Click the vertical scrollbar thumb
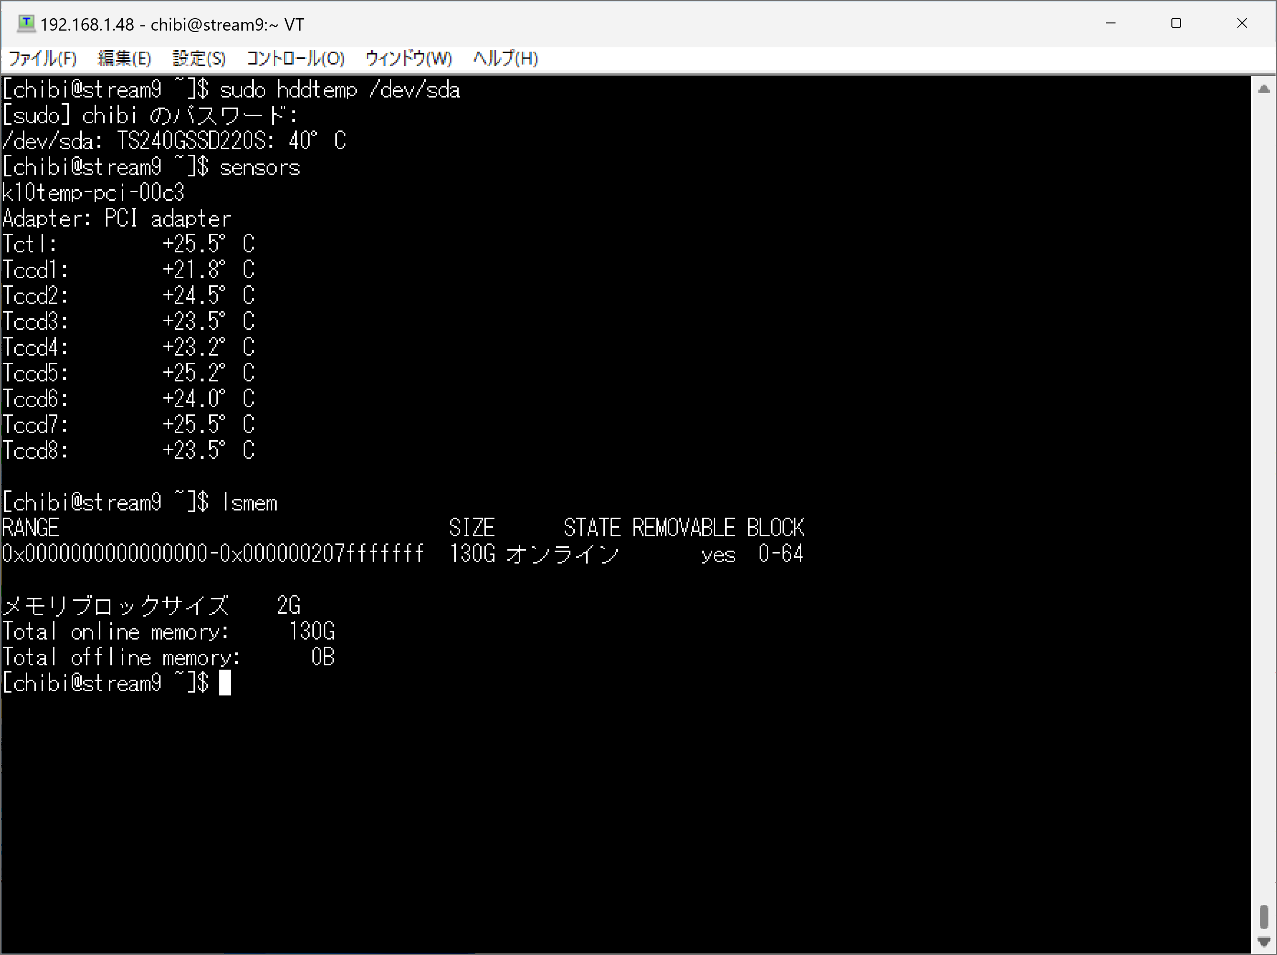Viewport: 1277px width, 955px height. coord(1263,916)
